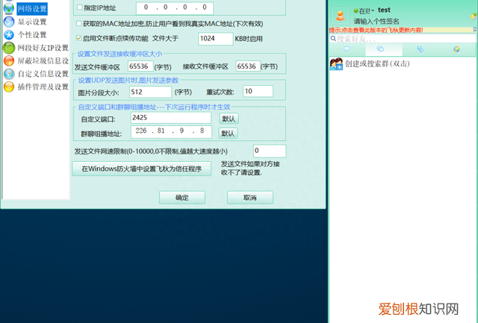Click the 搜索好友 search box
The image size is (478, 323).
(403, 39)
